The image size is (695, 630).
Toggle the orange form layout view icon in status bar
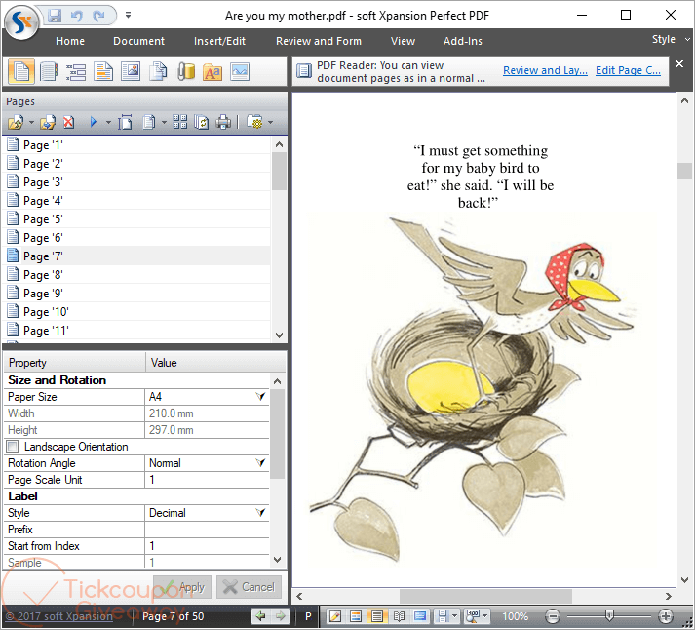pos(356,616)
